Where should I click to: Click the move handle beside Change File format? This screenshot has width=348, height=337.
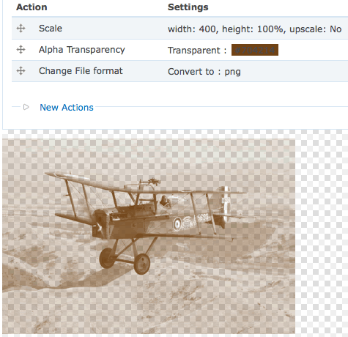pyautogui.click(x=21, y=71)
